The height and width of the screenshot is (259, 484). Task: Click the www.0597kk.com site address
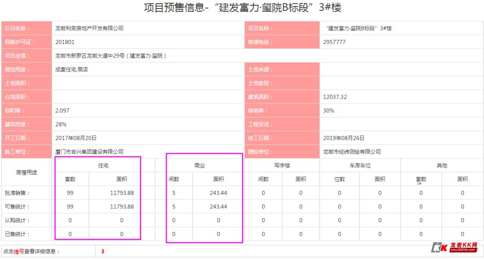(x=464, y=250)
